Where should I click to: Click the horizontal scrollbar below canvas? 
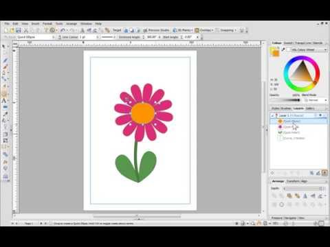coord(137,216)
